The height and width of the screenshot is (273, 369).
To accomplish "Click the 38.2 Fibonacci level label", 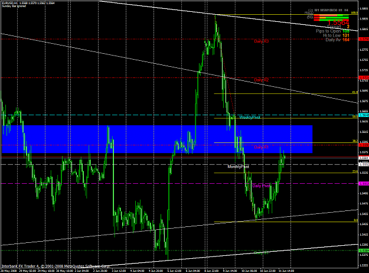I will [355, 141].
